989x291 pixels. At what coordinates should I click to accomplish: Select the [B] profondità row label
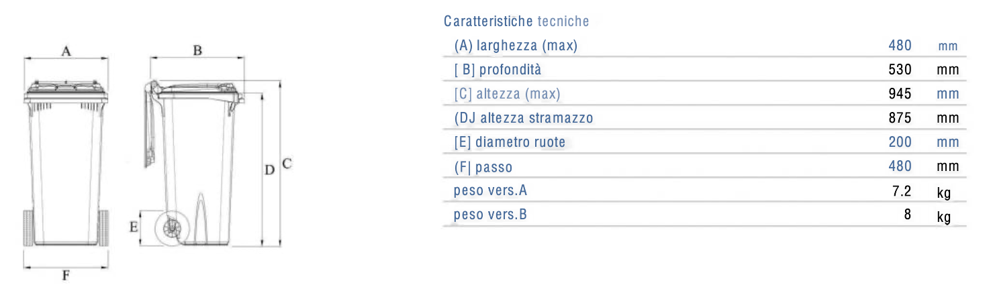click(498, 70)
